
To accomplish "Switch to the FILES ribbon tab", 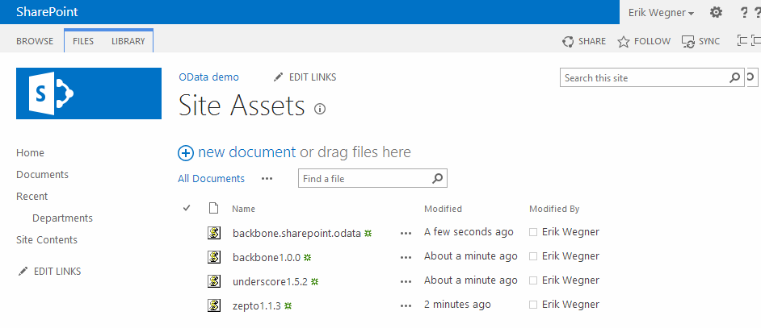I will (83, 41).
